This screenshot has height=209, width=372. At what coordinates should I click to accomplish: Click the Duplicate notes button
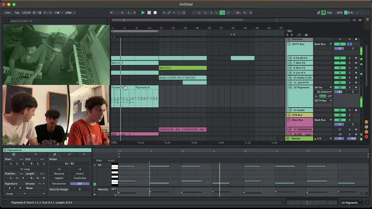[80, 178]
